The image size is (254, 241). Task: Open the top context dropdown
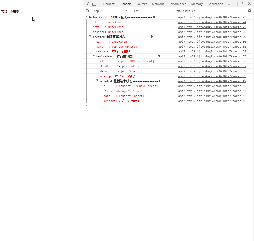tap(111, 11)
